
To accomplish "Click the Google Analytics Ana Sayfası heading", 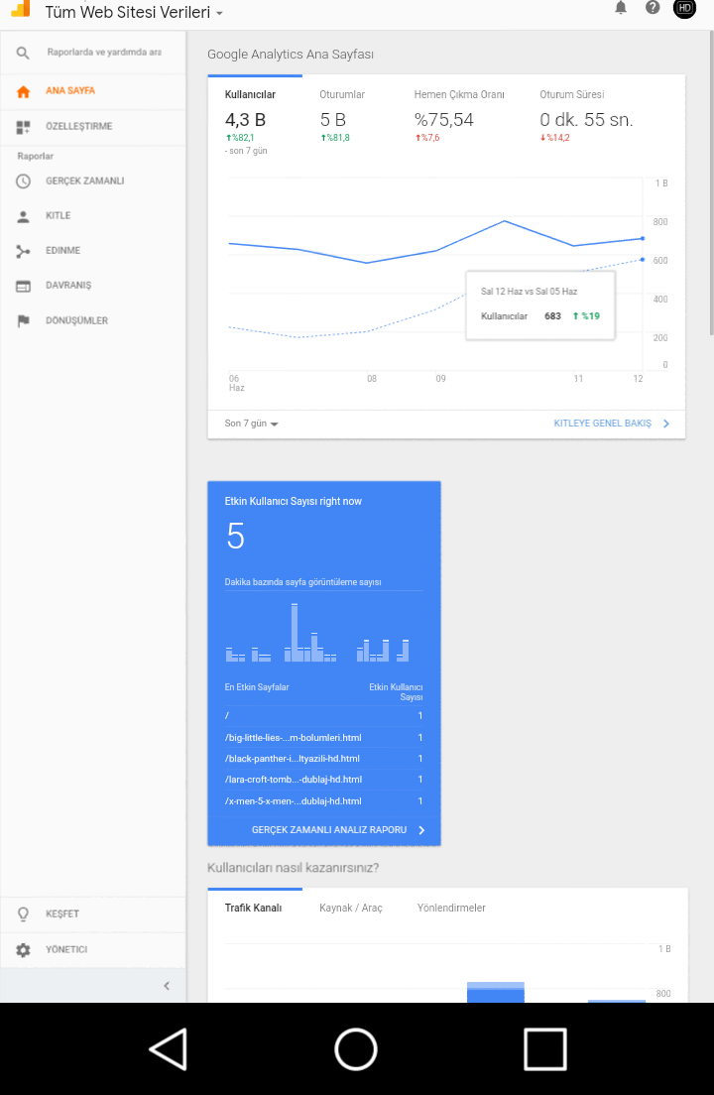I will [291, 55].
